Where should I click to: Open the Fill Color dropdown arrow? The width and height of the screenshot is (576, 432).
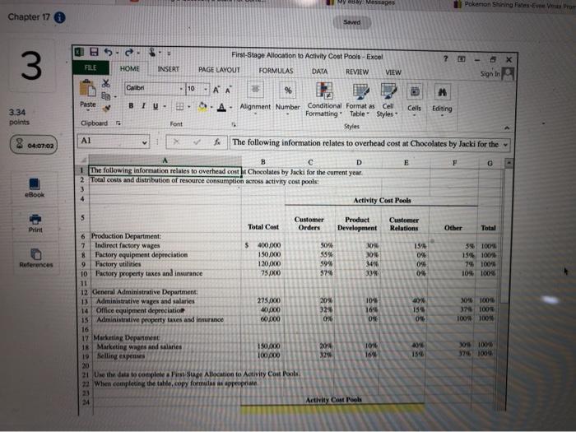(x=211, y=107)
